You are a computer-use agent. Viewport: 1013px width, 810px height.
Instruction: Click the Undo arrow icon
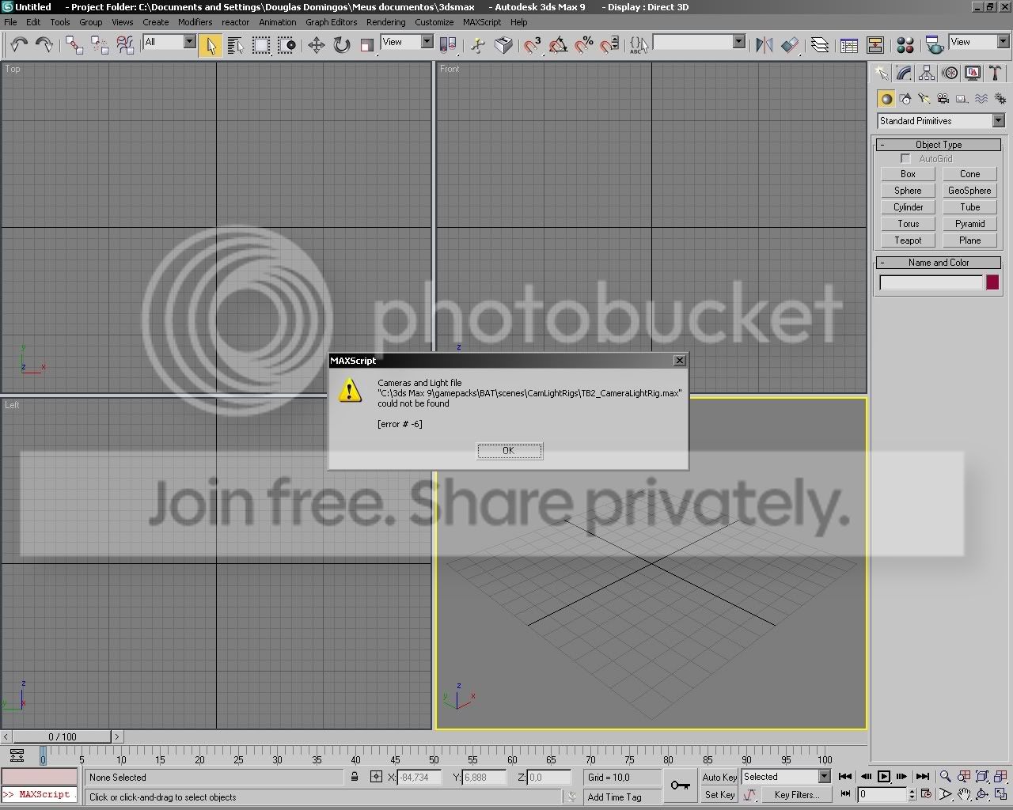[x=19, y=45]
